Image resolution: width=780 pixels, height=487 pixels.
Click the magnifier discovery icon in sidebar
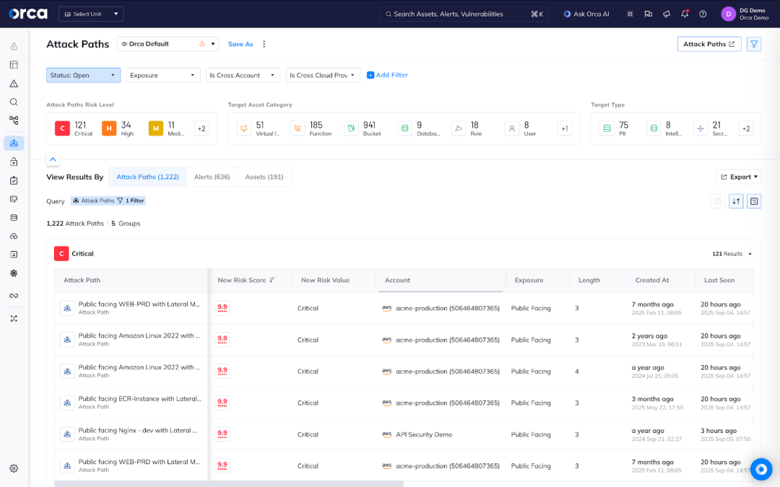14,102
